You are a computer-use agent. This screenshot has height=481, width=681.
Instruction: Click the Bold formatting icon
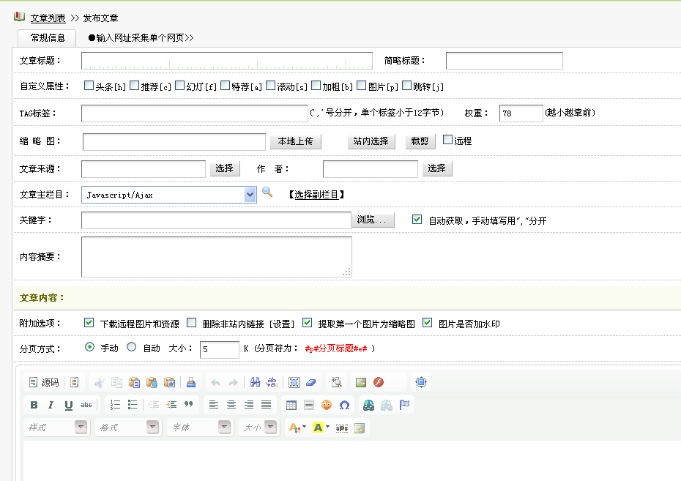click(x=34, y=405)
